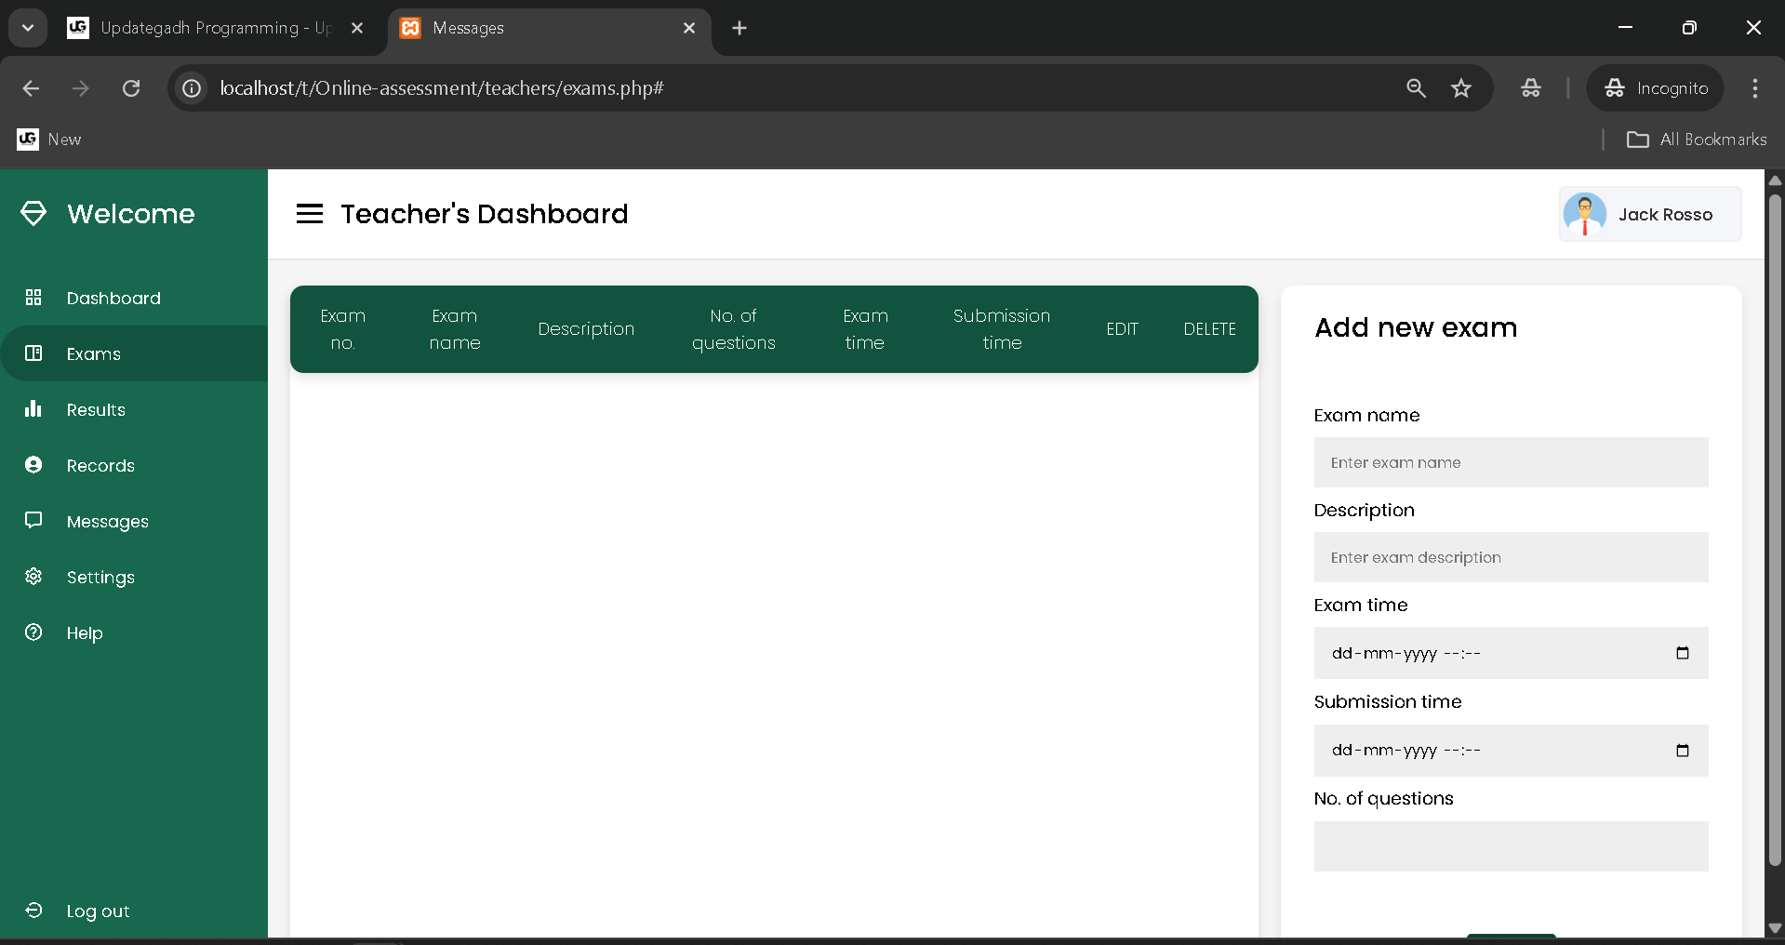Click the page vertical scrollbar

1775,530
